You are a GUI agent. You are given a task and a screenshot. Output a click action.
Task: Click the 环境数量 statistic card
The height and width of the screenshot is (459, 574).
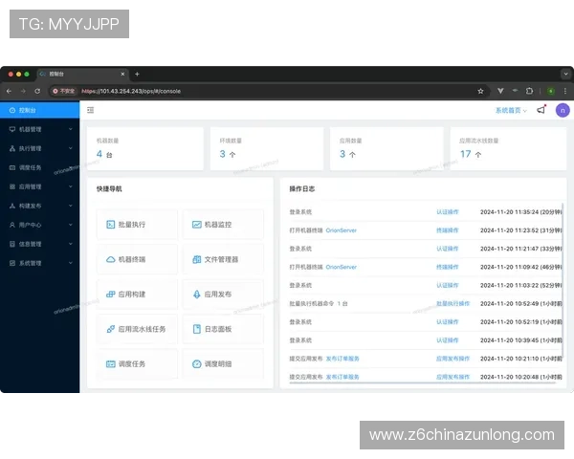[267, 148]
